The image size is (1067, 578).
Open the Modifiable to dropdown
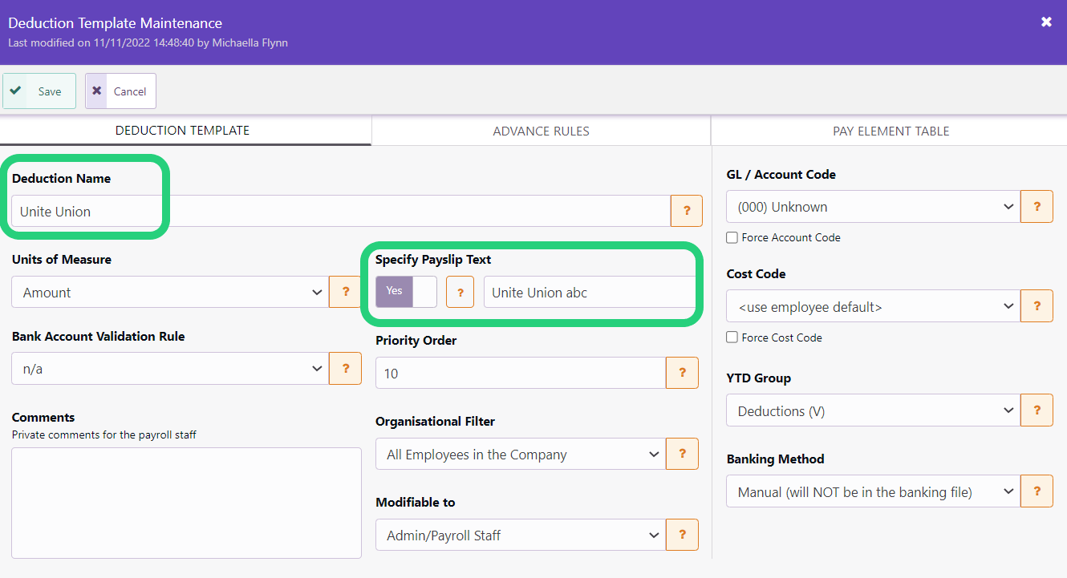click(x=520, y=535)
